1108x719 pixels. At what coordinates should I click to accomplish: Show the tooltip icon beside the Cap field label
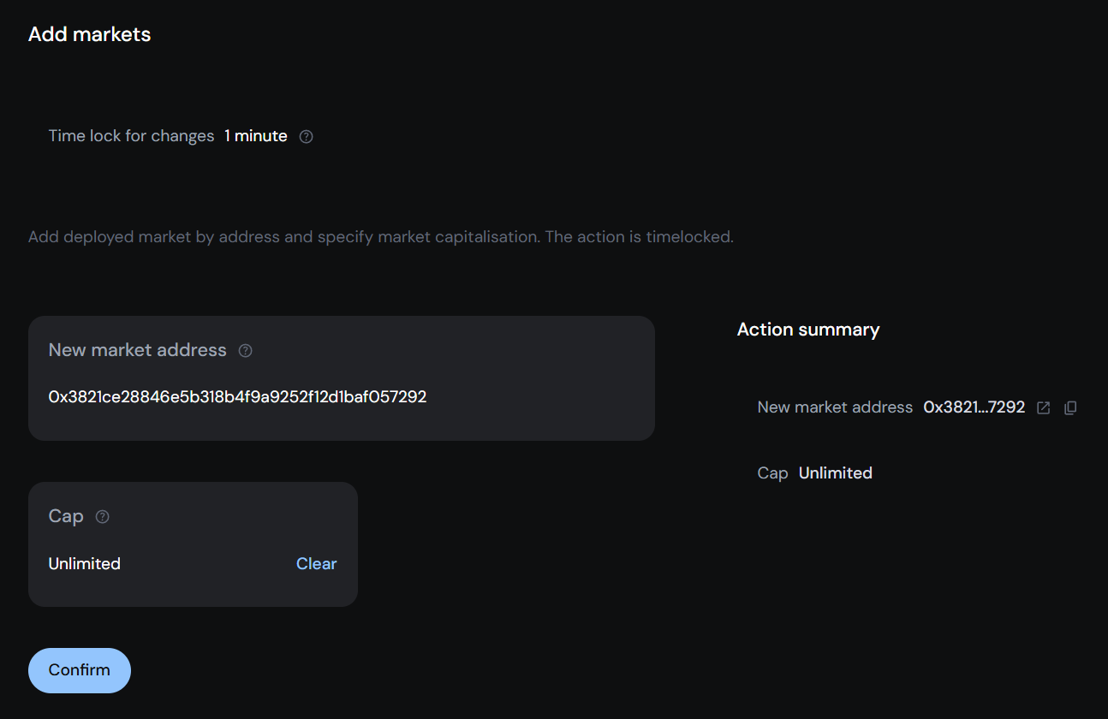[103, 517]
